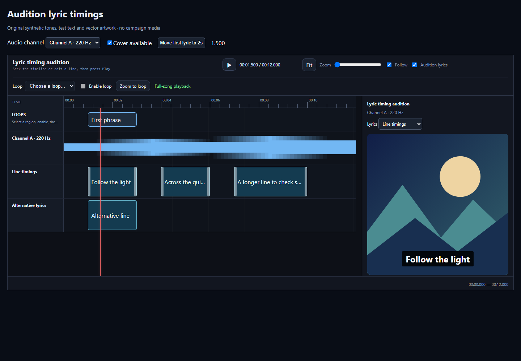Toggle the Cover available checkbox
The height and width of the screenshot is (361, 521).
click(110, 43)
